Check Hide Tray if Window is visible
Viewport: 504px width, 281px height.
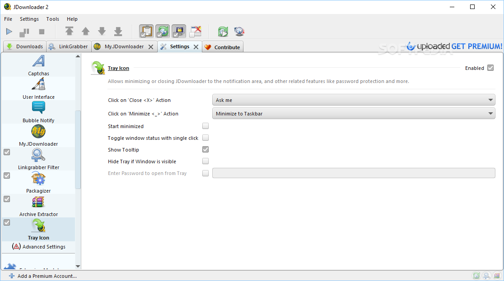coord(205,161)
